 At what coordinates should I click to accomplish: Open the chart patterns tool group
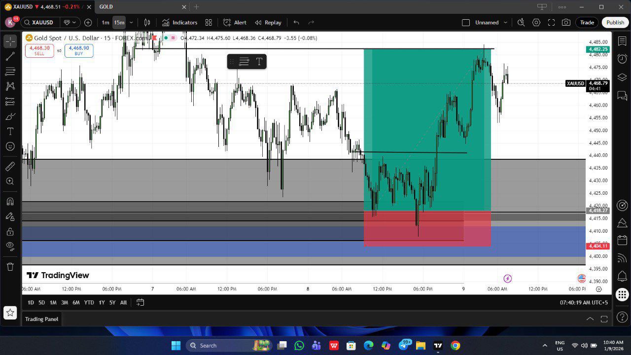click(10, 86)
